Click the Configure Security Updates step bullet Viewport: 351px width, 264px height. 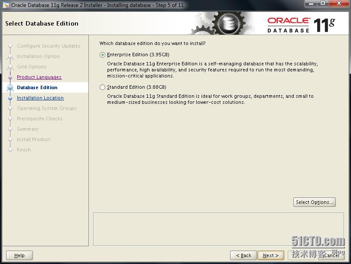point(10,46)
